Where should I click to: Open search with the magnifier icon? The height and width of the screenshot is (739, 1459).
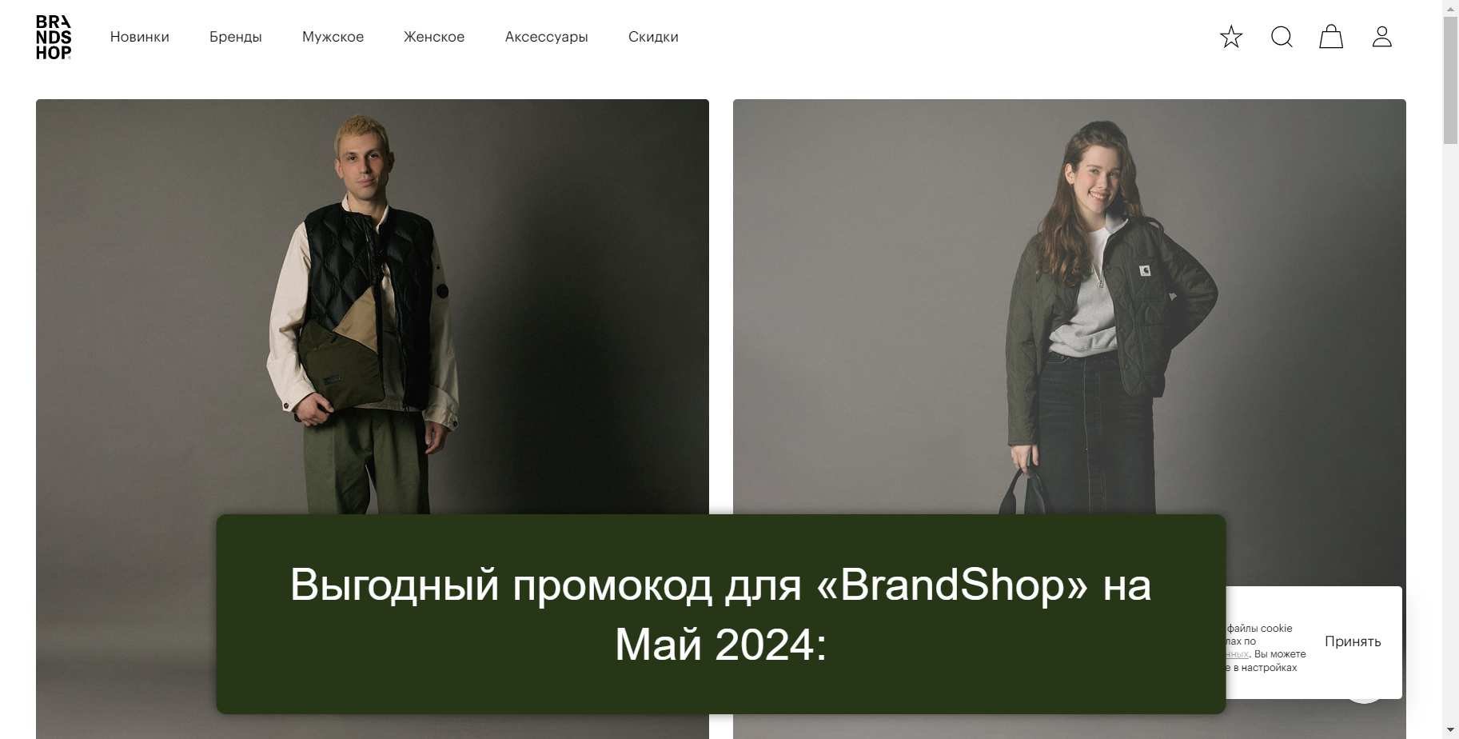click(1282, 37)
